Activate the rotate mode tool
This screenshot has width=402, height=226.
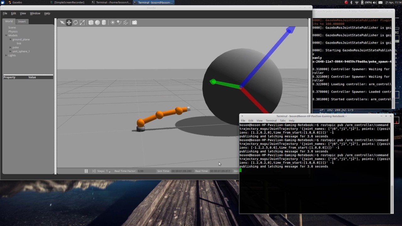tap(76, 23)
